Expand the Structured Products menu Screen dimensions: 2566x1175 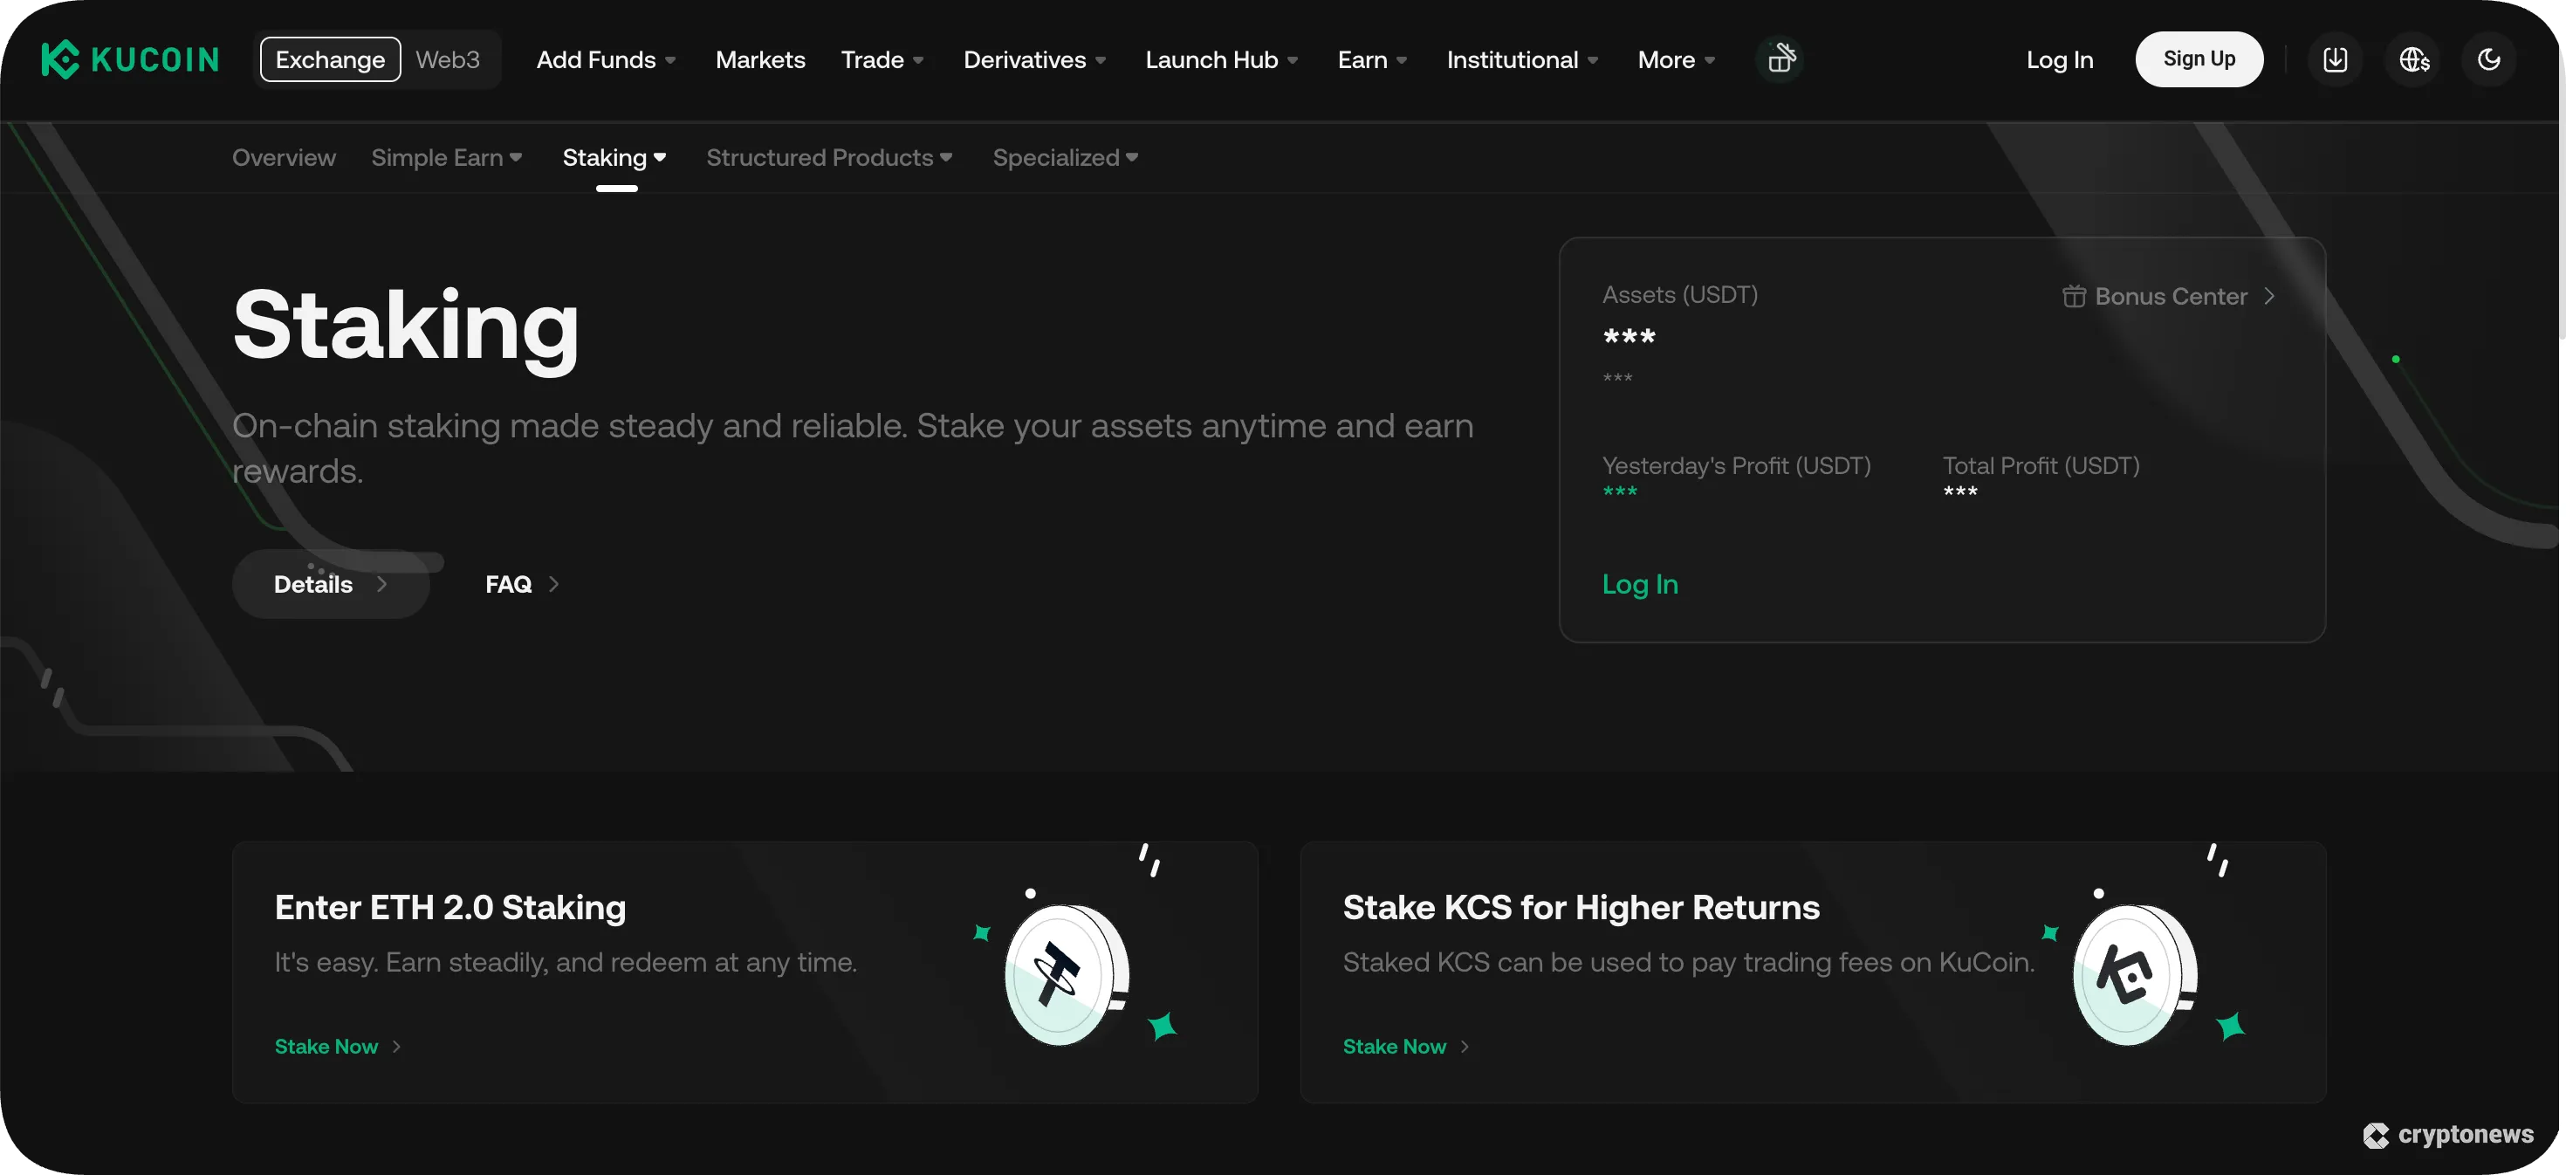(827, 157)
